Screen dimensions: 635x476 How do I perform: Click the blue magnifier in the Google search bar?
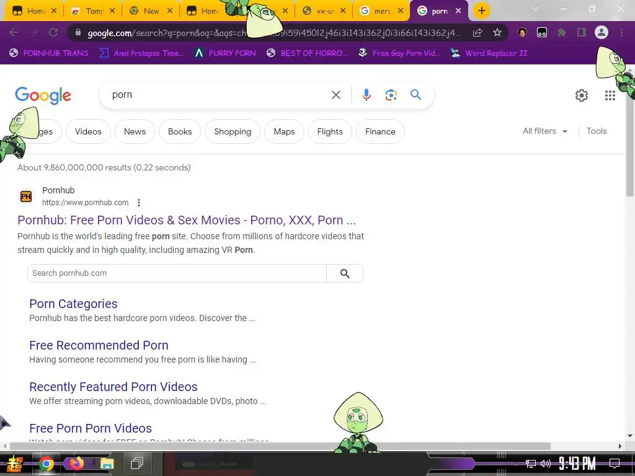416,95
